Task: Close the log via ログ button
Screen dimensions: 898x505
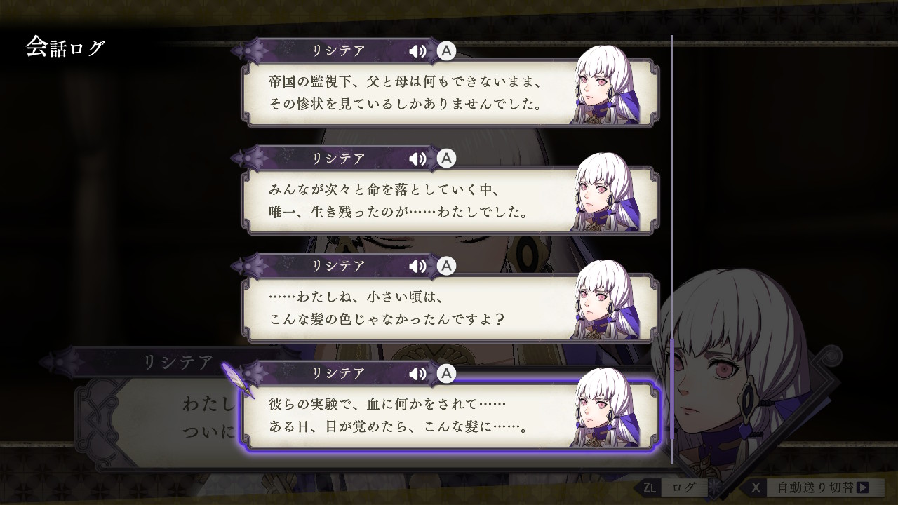Action: [684, 487]
